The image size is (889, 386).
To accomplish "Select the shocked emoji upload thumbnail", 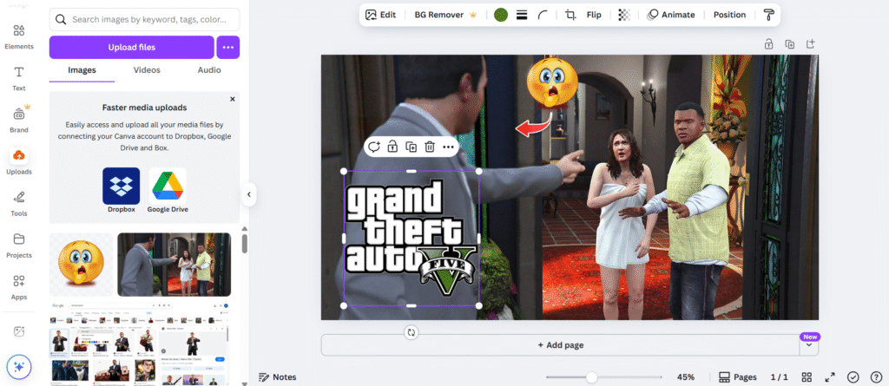I will coord(81,265).
